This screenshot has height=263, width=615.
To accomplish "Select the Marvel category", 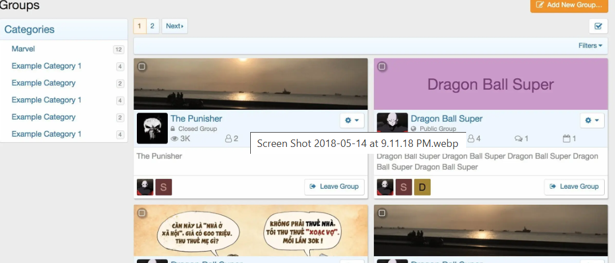I will coord(23,49).
